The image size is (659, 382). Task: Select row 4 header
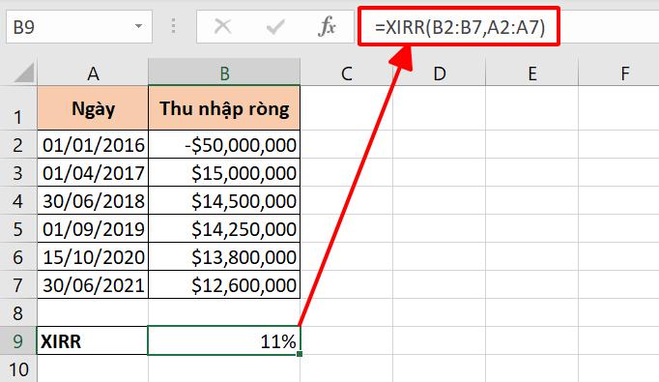click(x=18, y=201)
